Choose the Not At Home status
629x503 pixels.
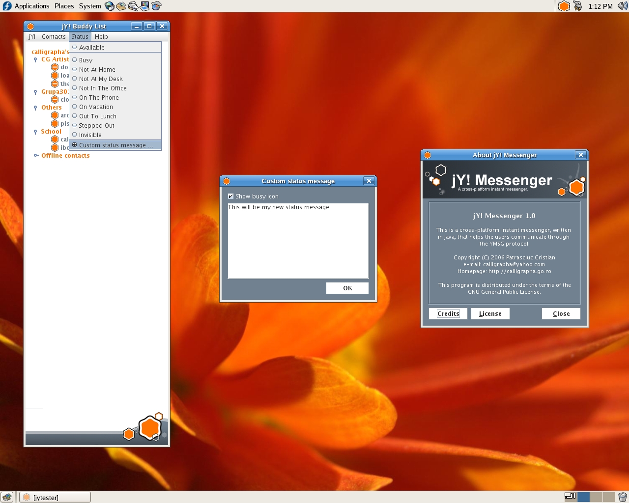coord(115,69)
